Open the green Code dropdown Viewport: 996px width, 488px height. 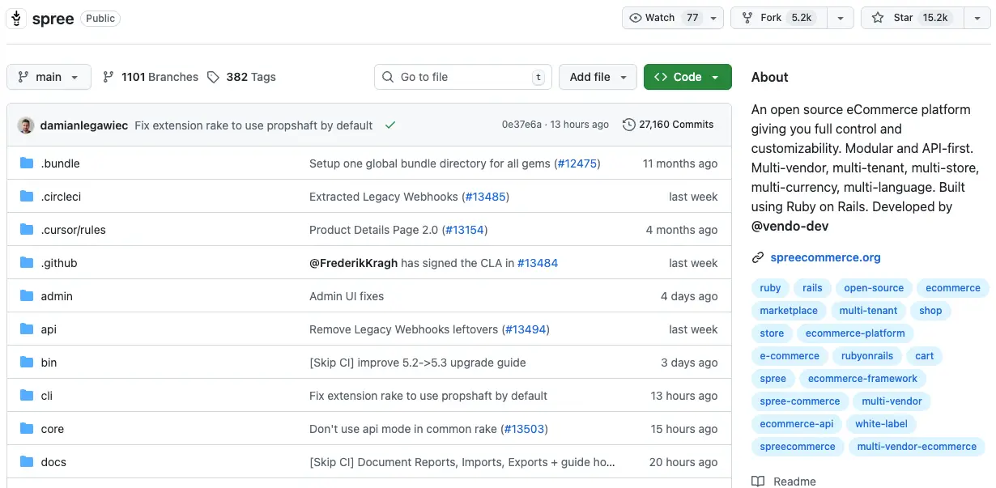coord(687,77)
